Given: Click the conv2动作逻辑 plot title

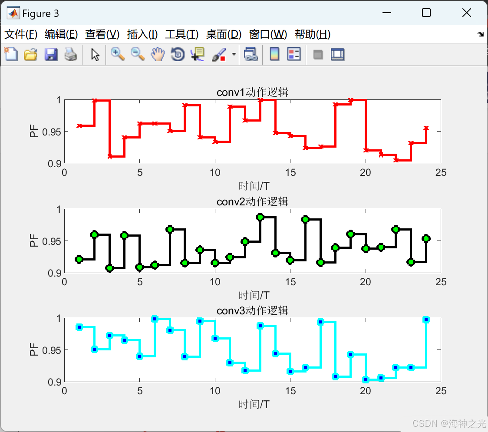Looking at the screenshot, I should tap(252, 202).
